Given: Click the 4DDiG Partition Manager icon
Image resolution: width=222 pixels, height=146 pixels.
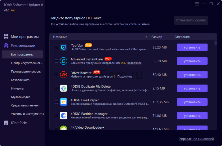Looking at the screenshot, I should tap(63, 116).
